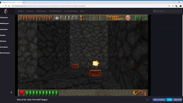Select WINDOWS games in the sidebar
This screenshot has width=183, height=103.
(4, 23)
